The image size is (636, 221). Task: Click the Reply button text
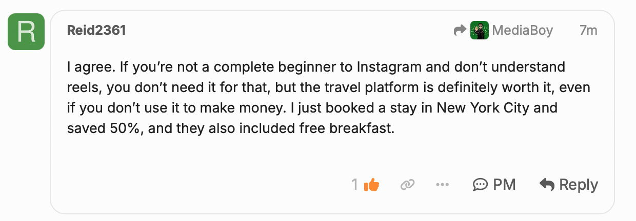(x=579, y=185)
